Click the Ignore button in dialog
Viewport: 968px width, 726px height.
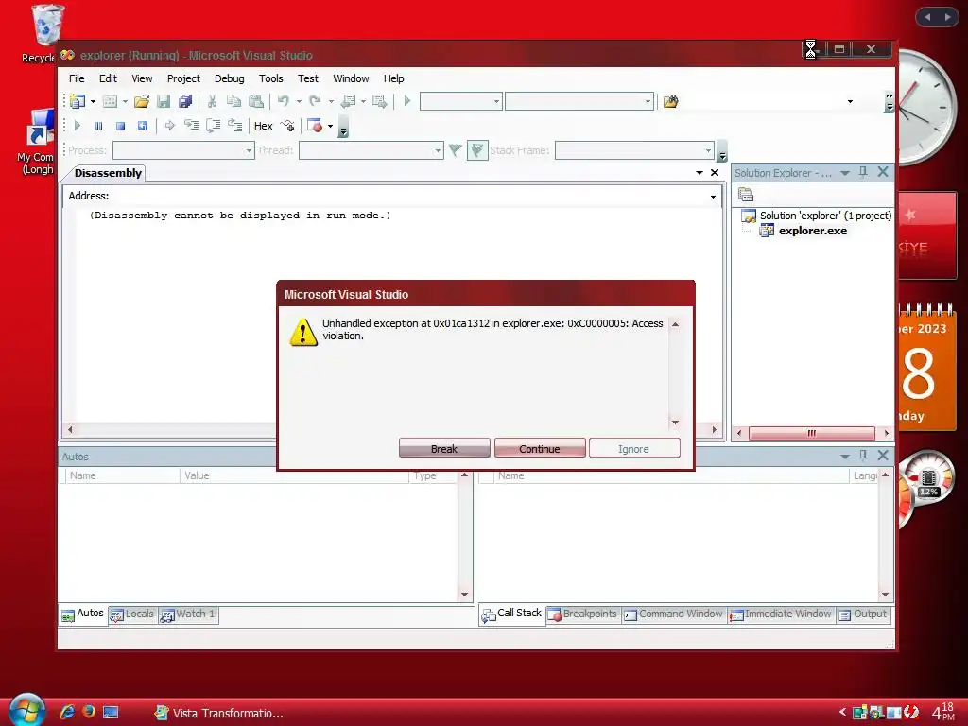(x=634, y=448)
